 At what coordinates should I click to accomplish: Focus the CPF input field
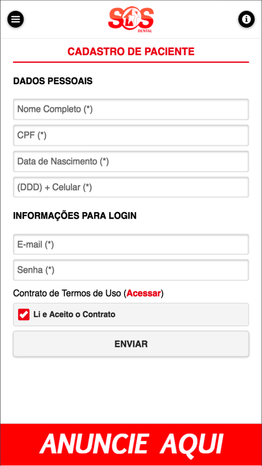coord(131,135)
